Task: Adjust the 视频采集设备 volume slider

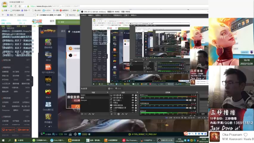Action: (164, 108)
